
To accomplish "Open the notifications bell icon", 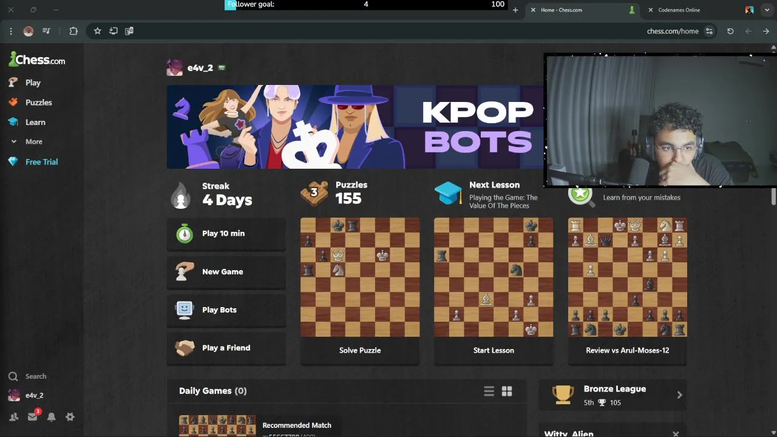I will coord(52,417).
